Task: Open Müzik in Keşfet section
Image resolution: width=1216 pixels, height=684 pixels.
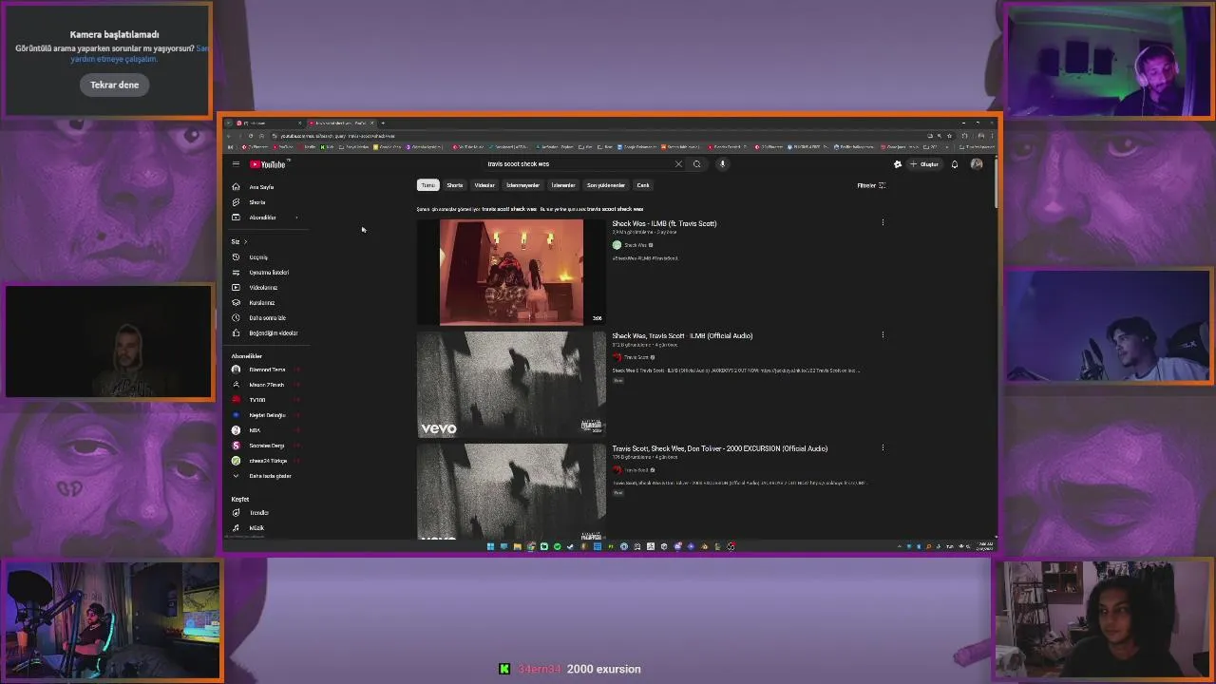Action: click(x=256, y=528)
